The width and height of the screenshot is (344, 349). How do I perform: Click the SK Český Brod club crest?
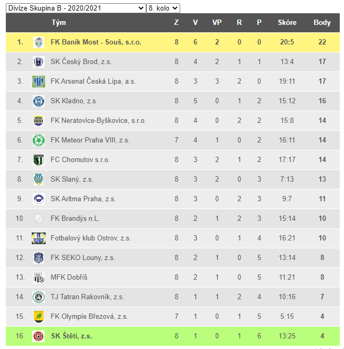(38, 62)
